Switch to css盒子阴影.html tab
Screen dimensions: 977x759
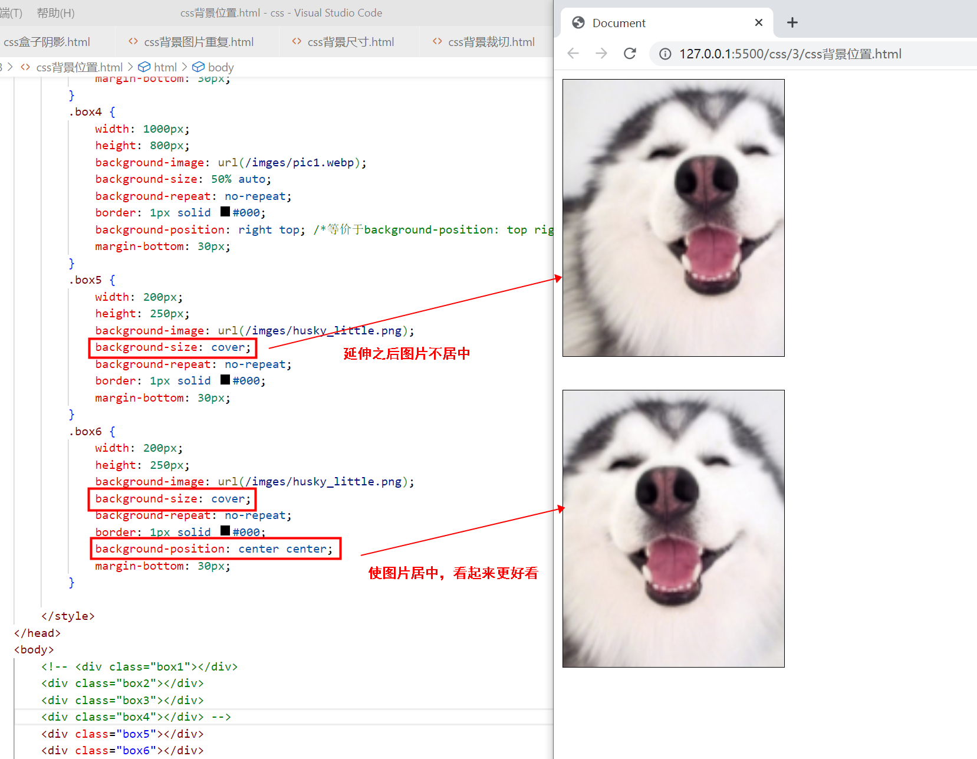(47, 42)
